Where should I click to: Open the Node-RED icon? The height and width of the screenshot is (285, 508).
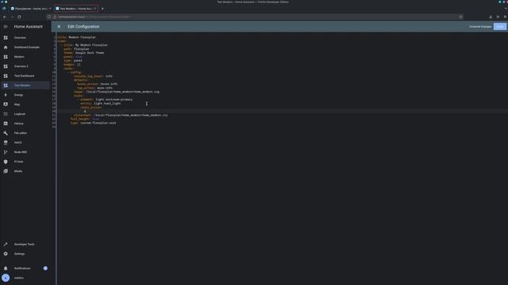pyautogui.click(x=6, y=152)
